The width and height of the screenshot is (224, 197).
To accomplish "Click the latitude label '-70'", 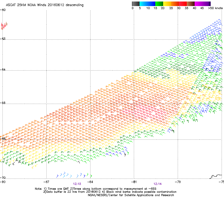I will tap(3, 178).
